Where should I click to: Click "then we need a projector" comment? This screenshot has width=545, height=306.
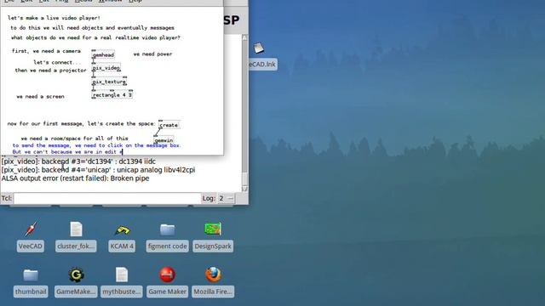pos(50,71)
